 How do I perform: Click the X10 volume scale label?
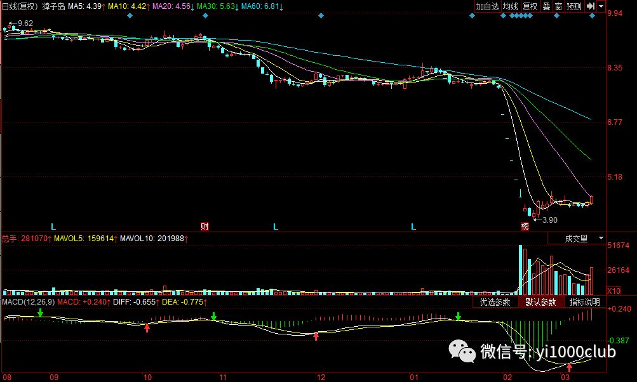tap(614, 291)
